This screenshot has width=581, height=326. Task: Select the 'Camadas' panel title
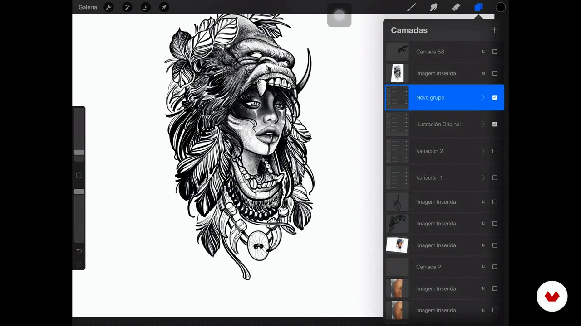409,30
